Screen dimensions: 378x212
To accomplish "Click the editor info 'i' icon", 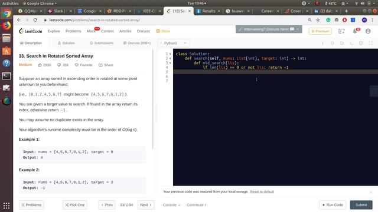I will tap(323, 43).
